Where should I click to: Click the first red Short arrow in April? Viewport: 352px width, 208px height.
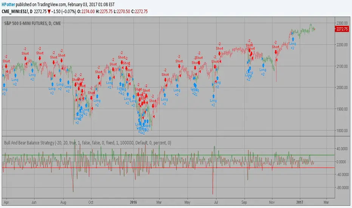click(6, 66)
